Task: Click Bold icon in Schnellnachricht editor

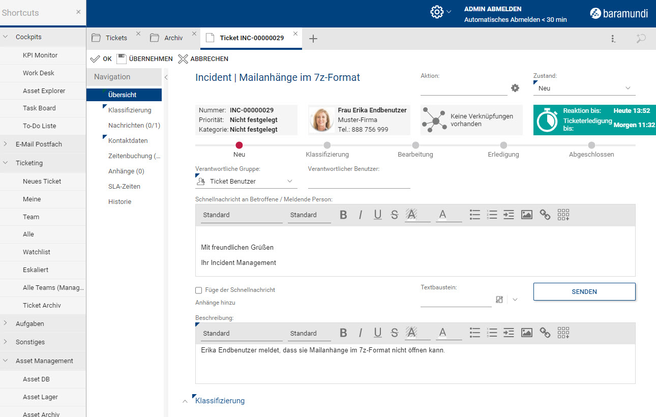Action: point(343,215)
